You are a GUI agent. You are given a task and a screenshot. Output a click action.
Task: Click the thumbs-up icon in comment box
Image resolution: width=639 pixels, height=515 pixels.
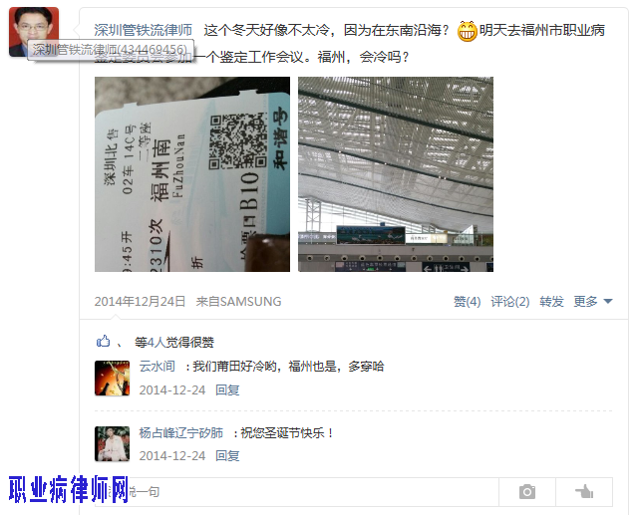point(584,492)
